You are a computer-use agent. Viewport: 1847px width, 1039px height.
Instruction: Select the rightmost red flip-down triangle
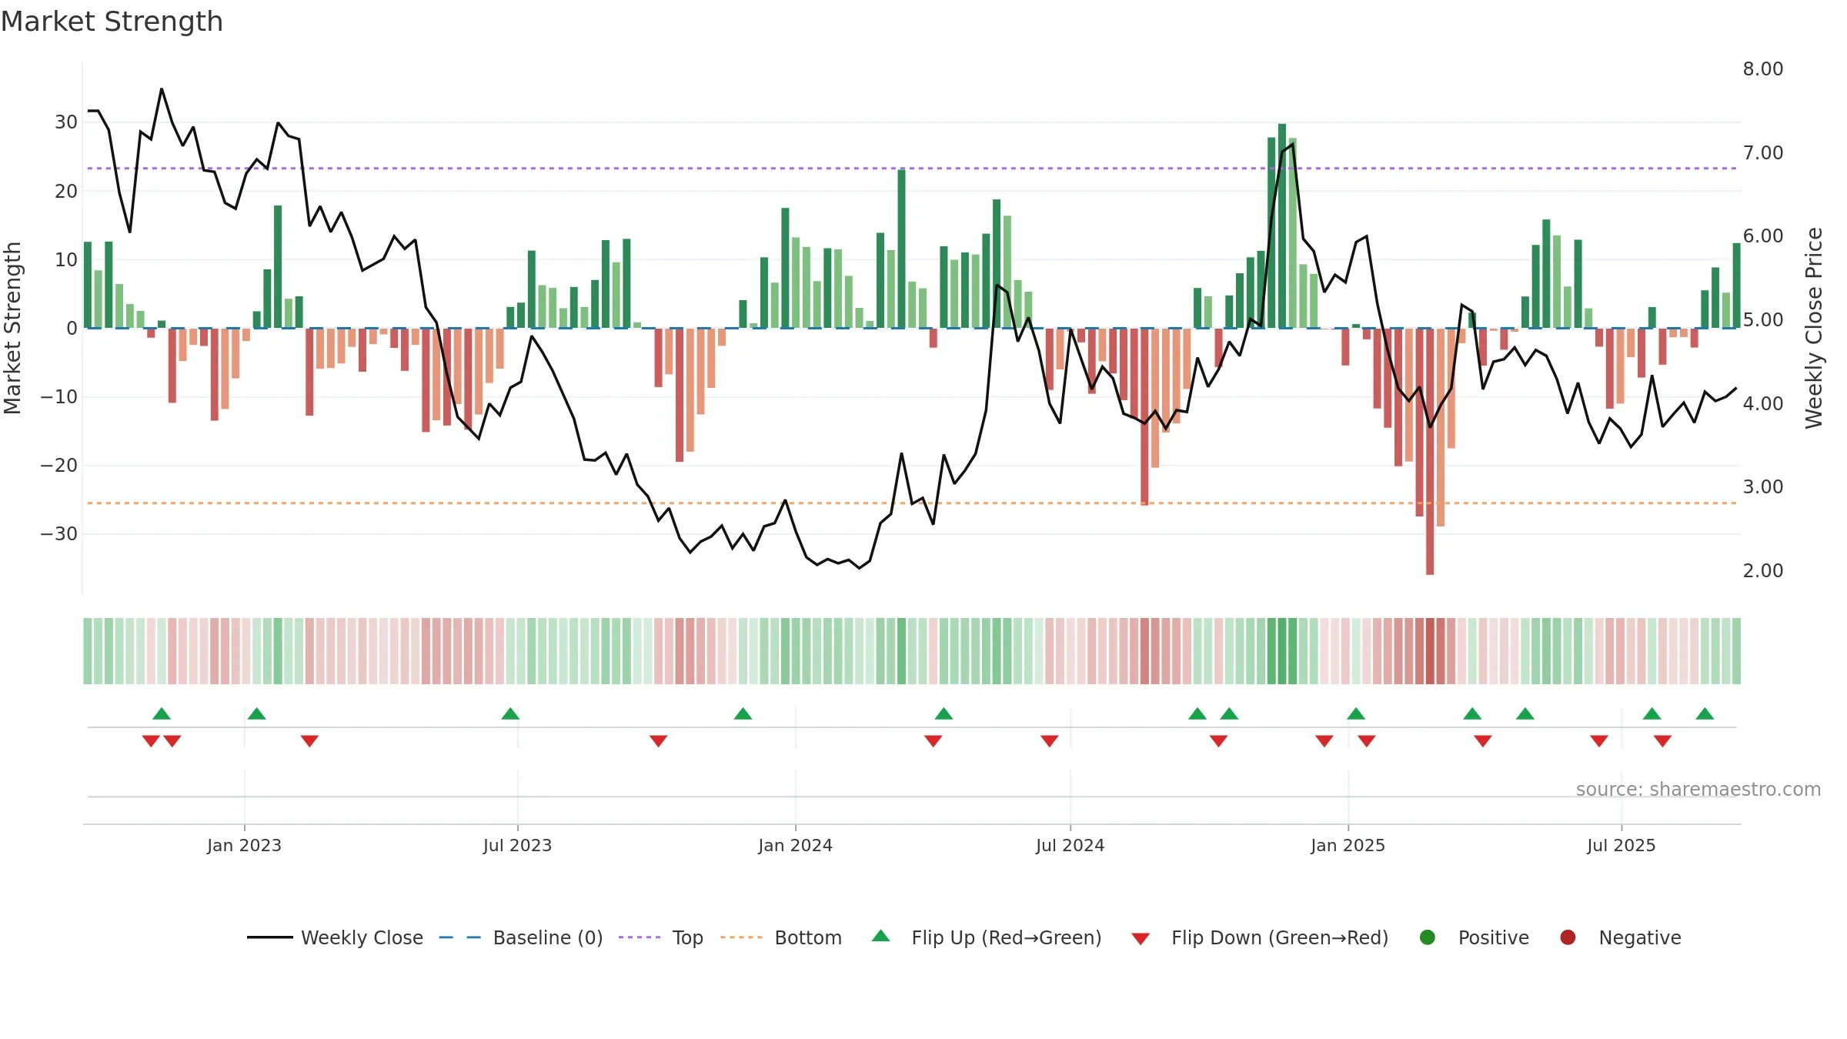pyautogui.click(x=1662, y=741)
